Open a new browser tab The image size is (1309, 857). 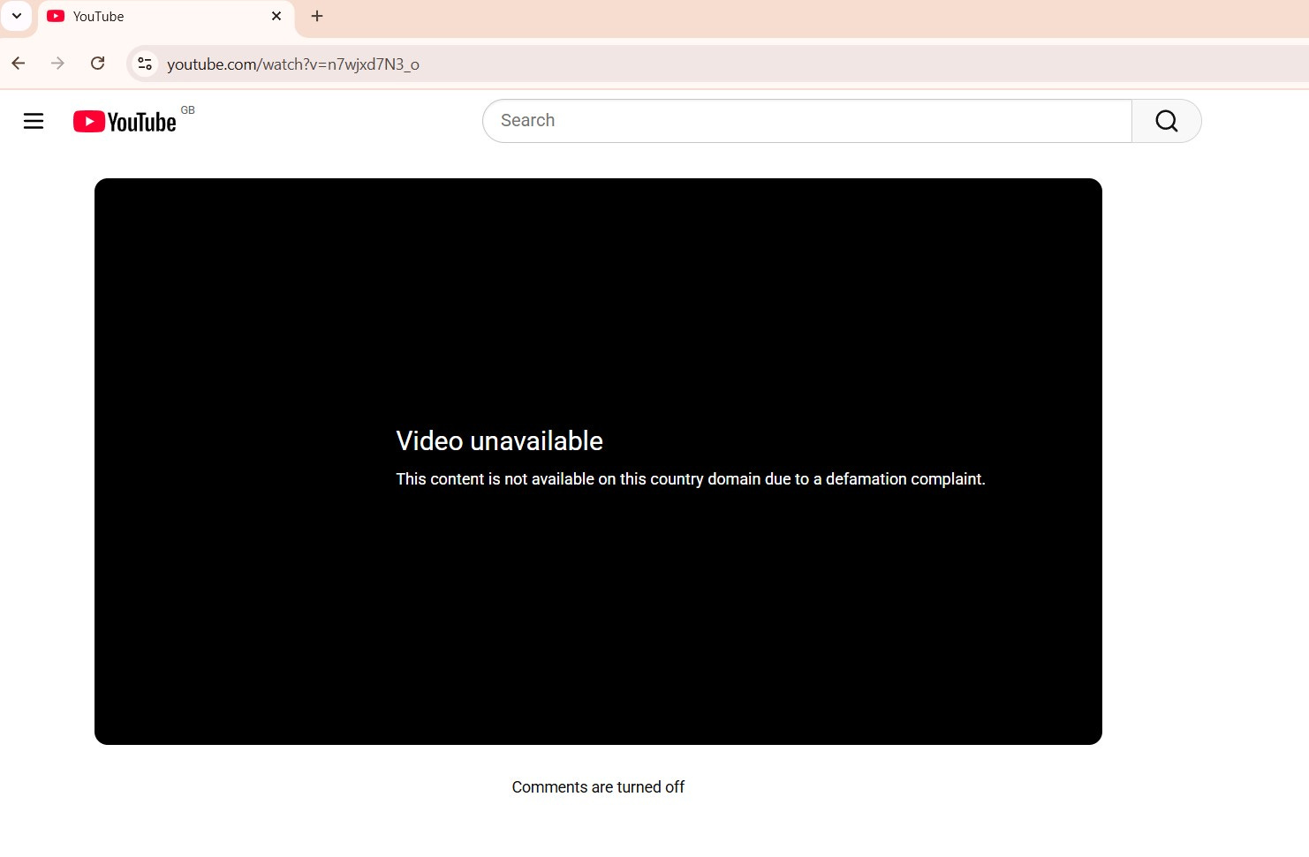pyautogui.click(x=317, y=16)
